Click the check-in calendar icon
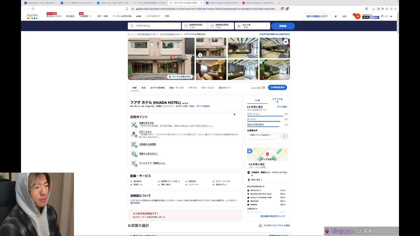 point(186,26)
